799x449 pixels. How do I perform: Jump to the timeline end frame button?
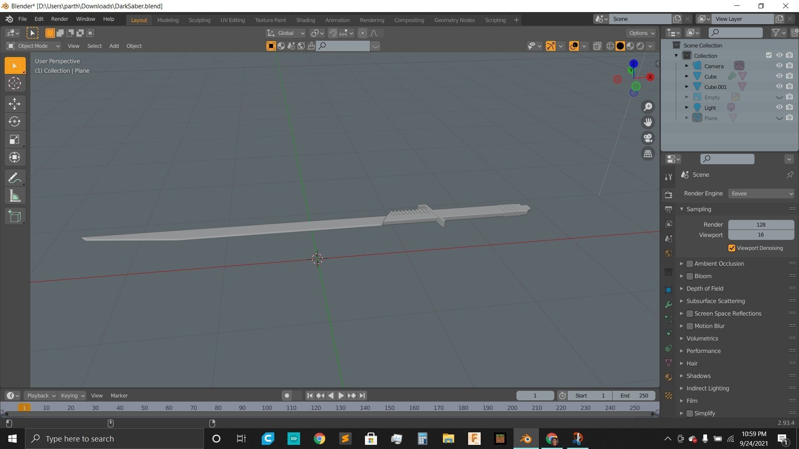point(362,396)
